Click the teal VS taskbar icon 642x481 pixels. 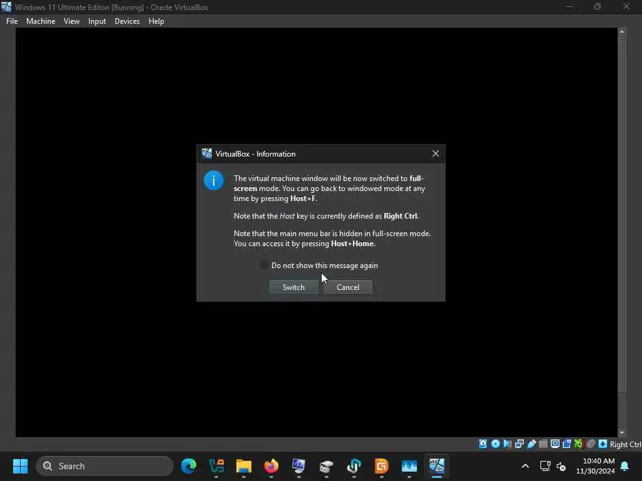[x=216, y=466]
